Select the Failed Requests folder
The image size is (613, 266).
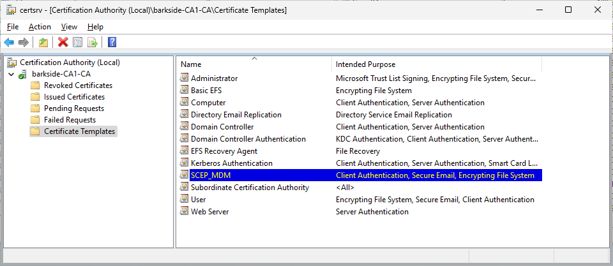[70, 120]
